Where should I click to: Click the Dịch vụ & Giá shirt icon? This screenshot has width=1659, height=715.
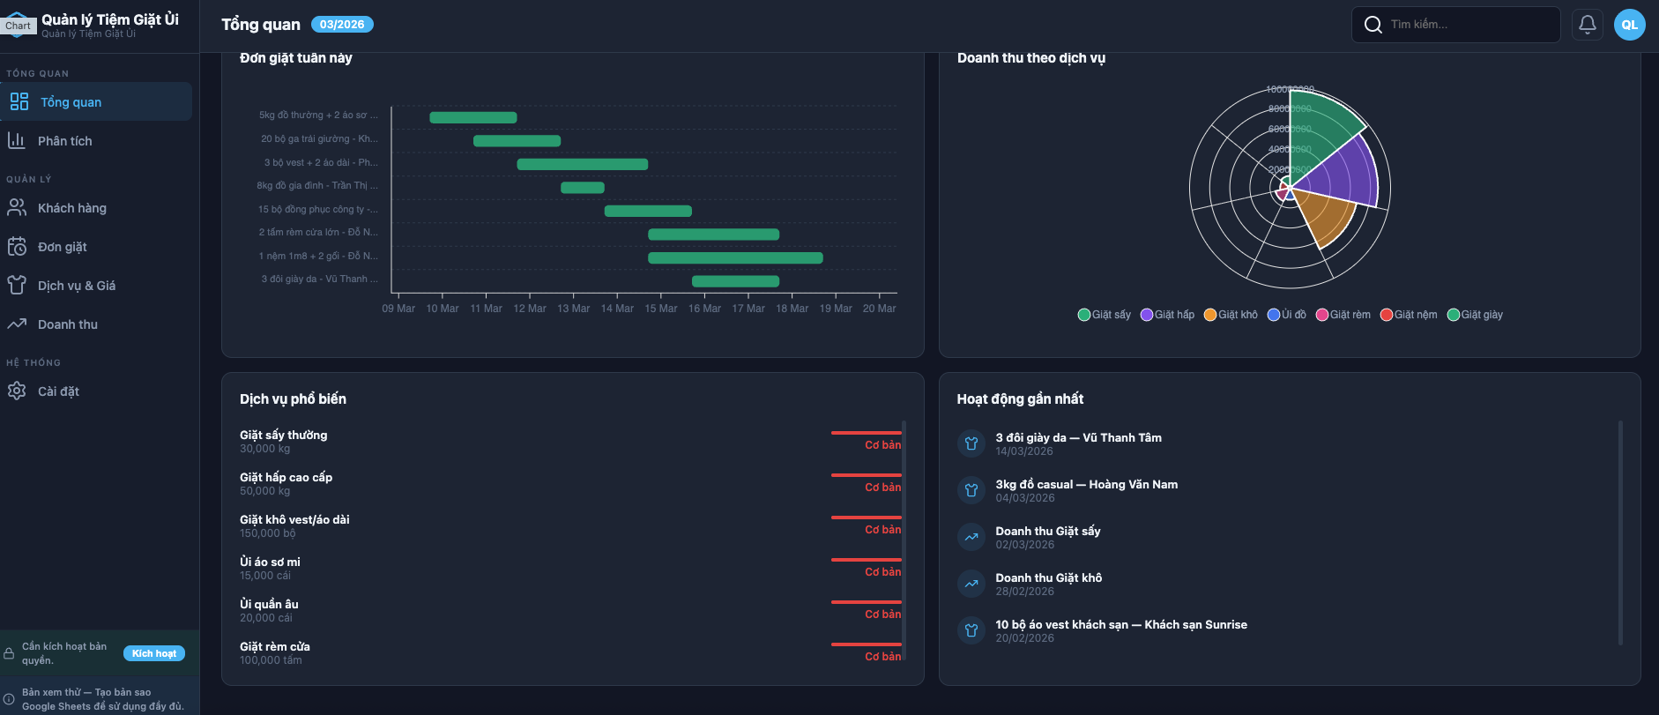(x=17, y=285)
